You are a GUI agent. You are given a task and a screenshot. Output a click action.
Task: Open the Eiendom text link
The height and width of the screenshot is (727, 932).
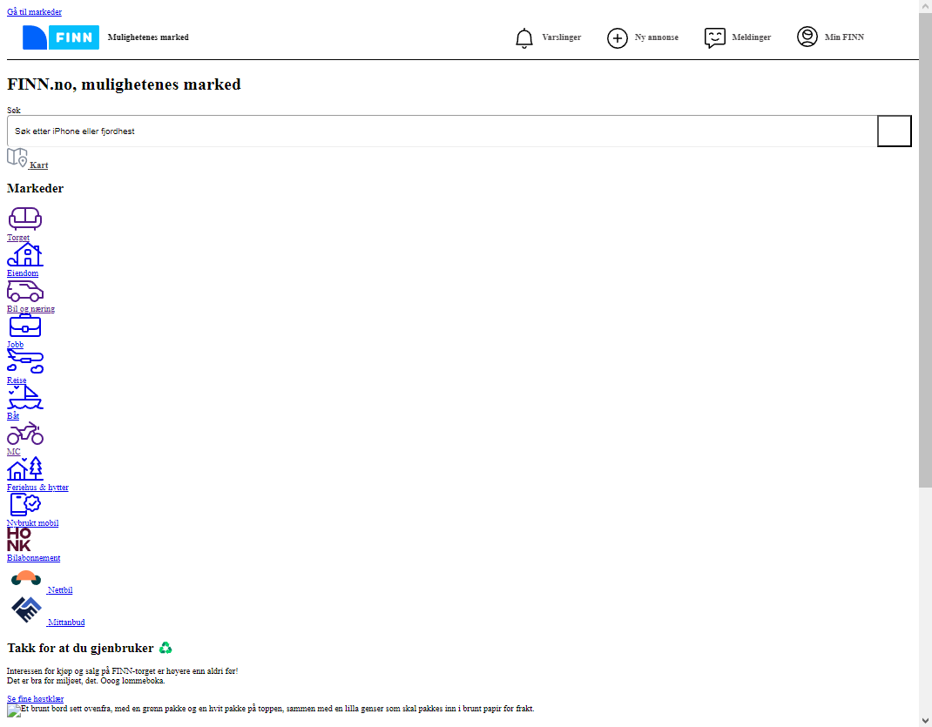[23, 273]
